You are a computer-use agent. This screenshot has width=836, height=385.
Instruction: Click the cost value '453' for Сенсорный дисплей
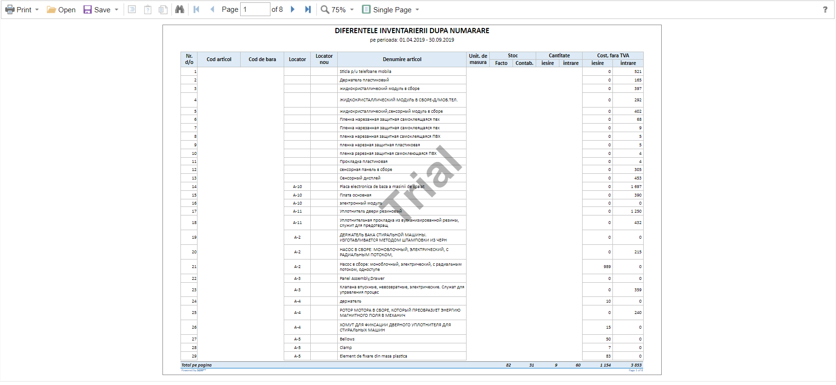pos(638,178)
